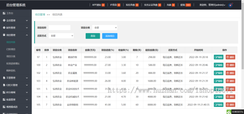
Task: Click the 项目管理 breadcrumb link
Action: click(x=40, y=15)
